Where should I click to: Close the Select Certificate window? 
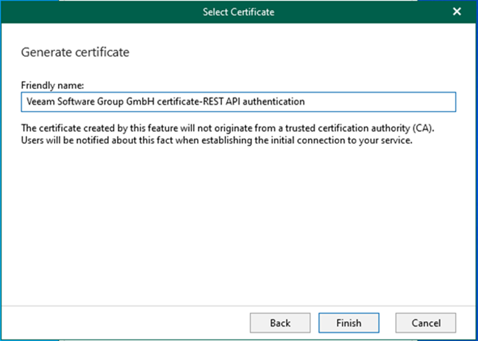coord(457,12)
